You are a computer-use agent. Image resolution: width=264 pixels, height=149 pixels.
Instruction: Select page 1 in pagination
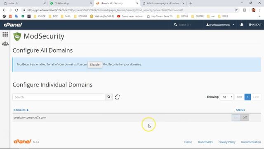pyautogui.click(x=247, y=97)
